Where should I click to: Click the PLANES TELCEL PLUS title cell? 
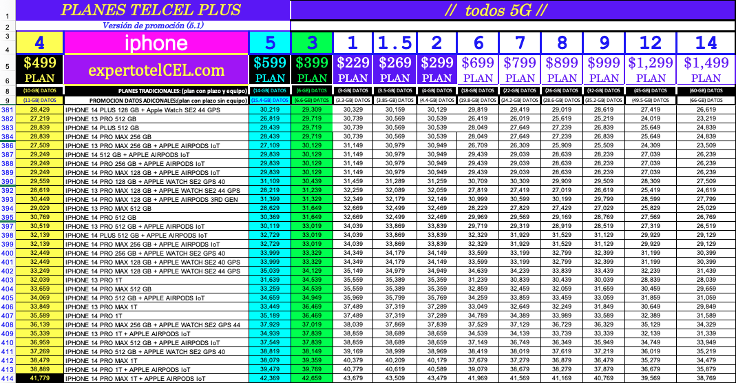point(153,10)
